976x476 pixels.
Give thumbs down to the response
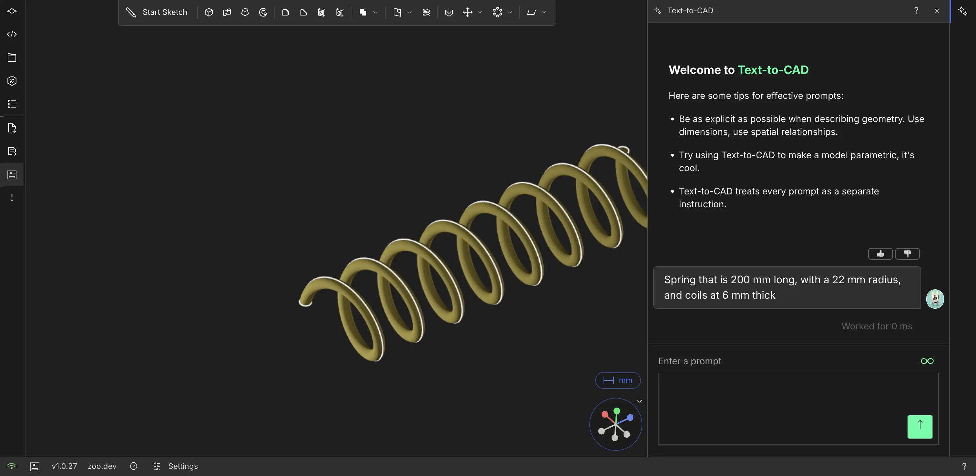coord(907,254)
